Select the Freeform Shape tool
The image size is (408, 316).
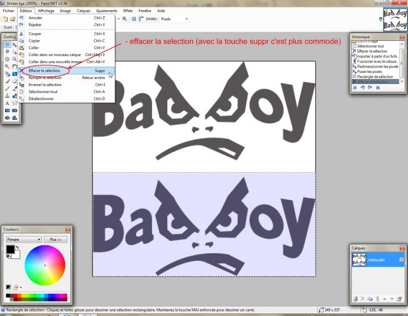tap(15, 118)
